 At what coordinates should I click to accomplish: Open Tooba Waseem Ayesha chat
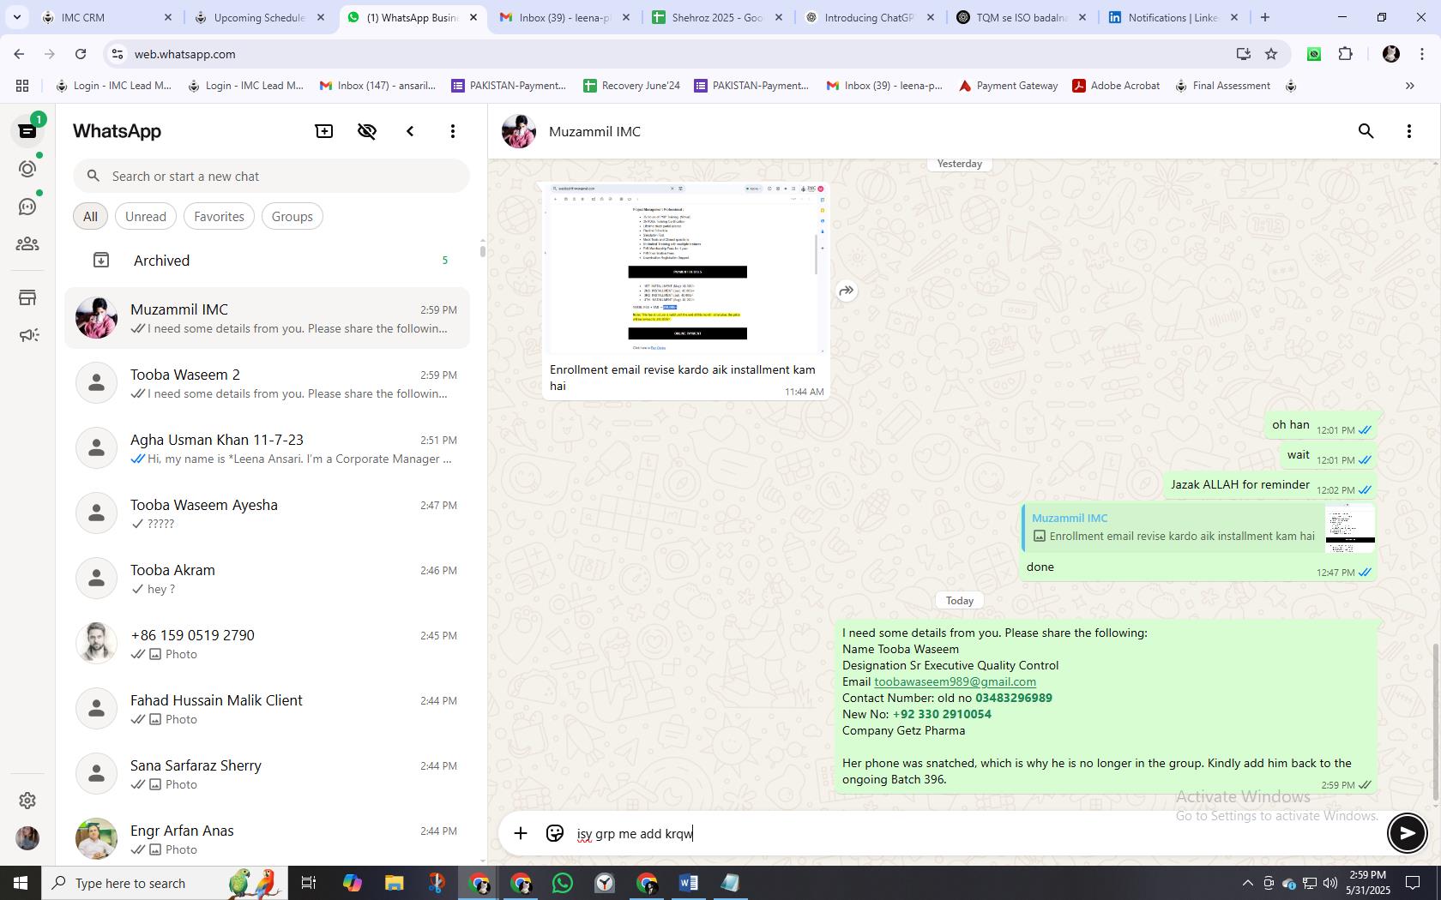click(268, 513)
